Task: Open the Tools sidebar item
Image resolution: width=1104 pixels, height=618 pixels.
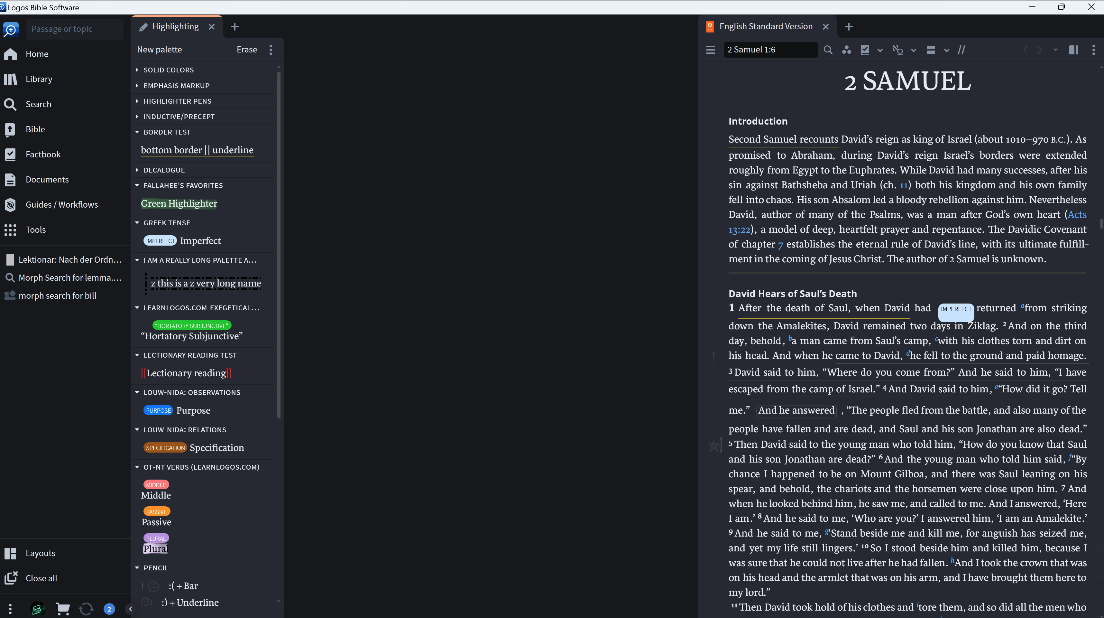Action: [x=24, y=229]
